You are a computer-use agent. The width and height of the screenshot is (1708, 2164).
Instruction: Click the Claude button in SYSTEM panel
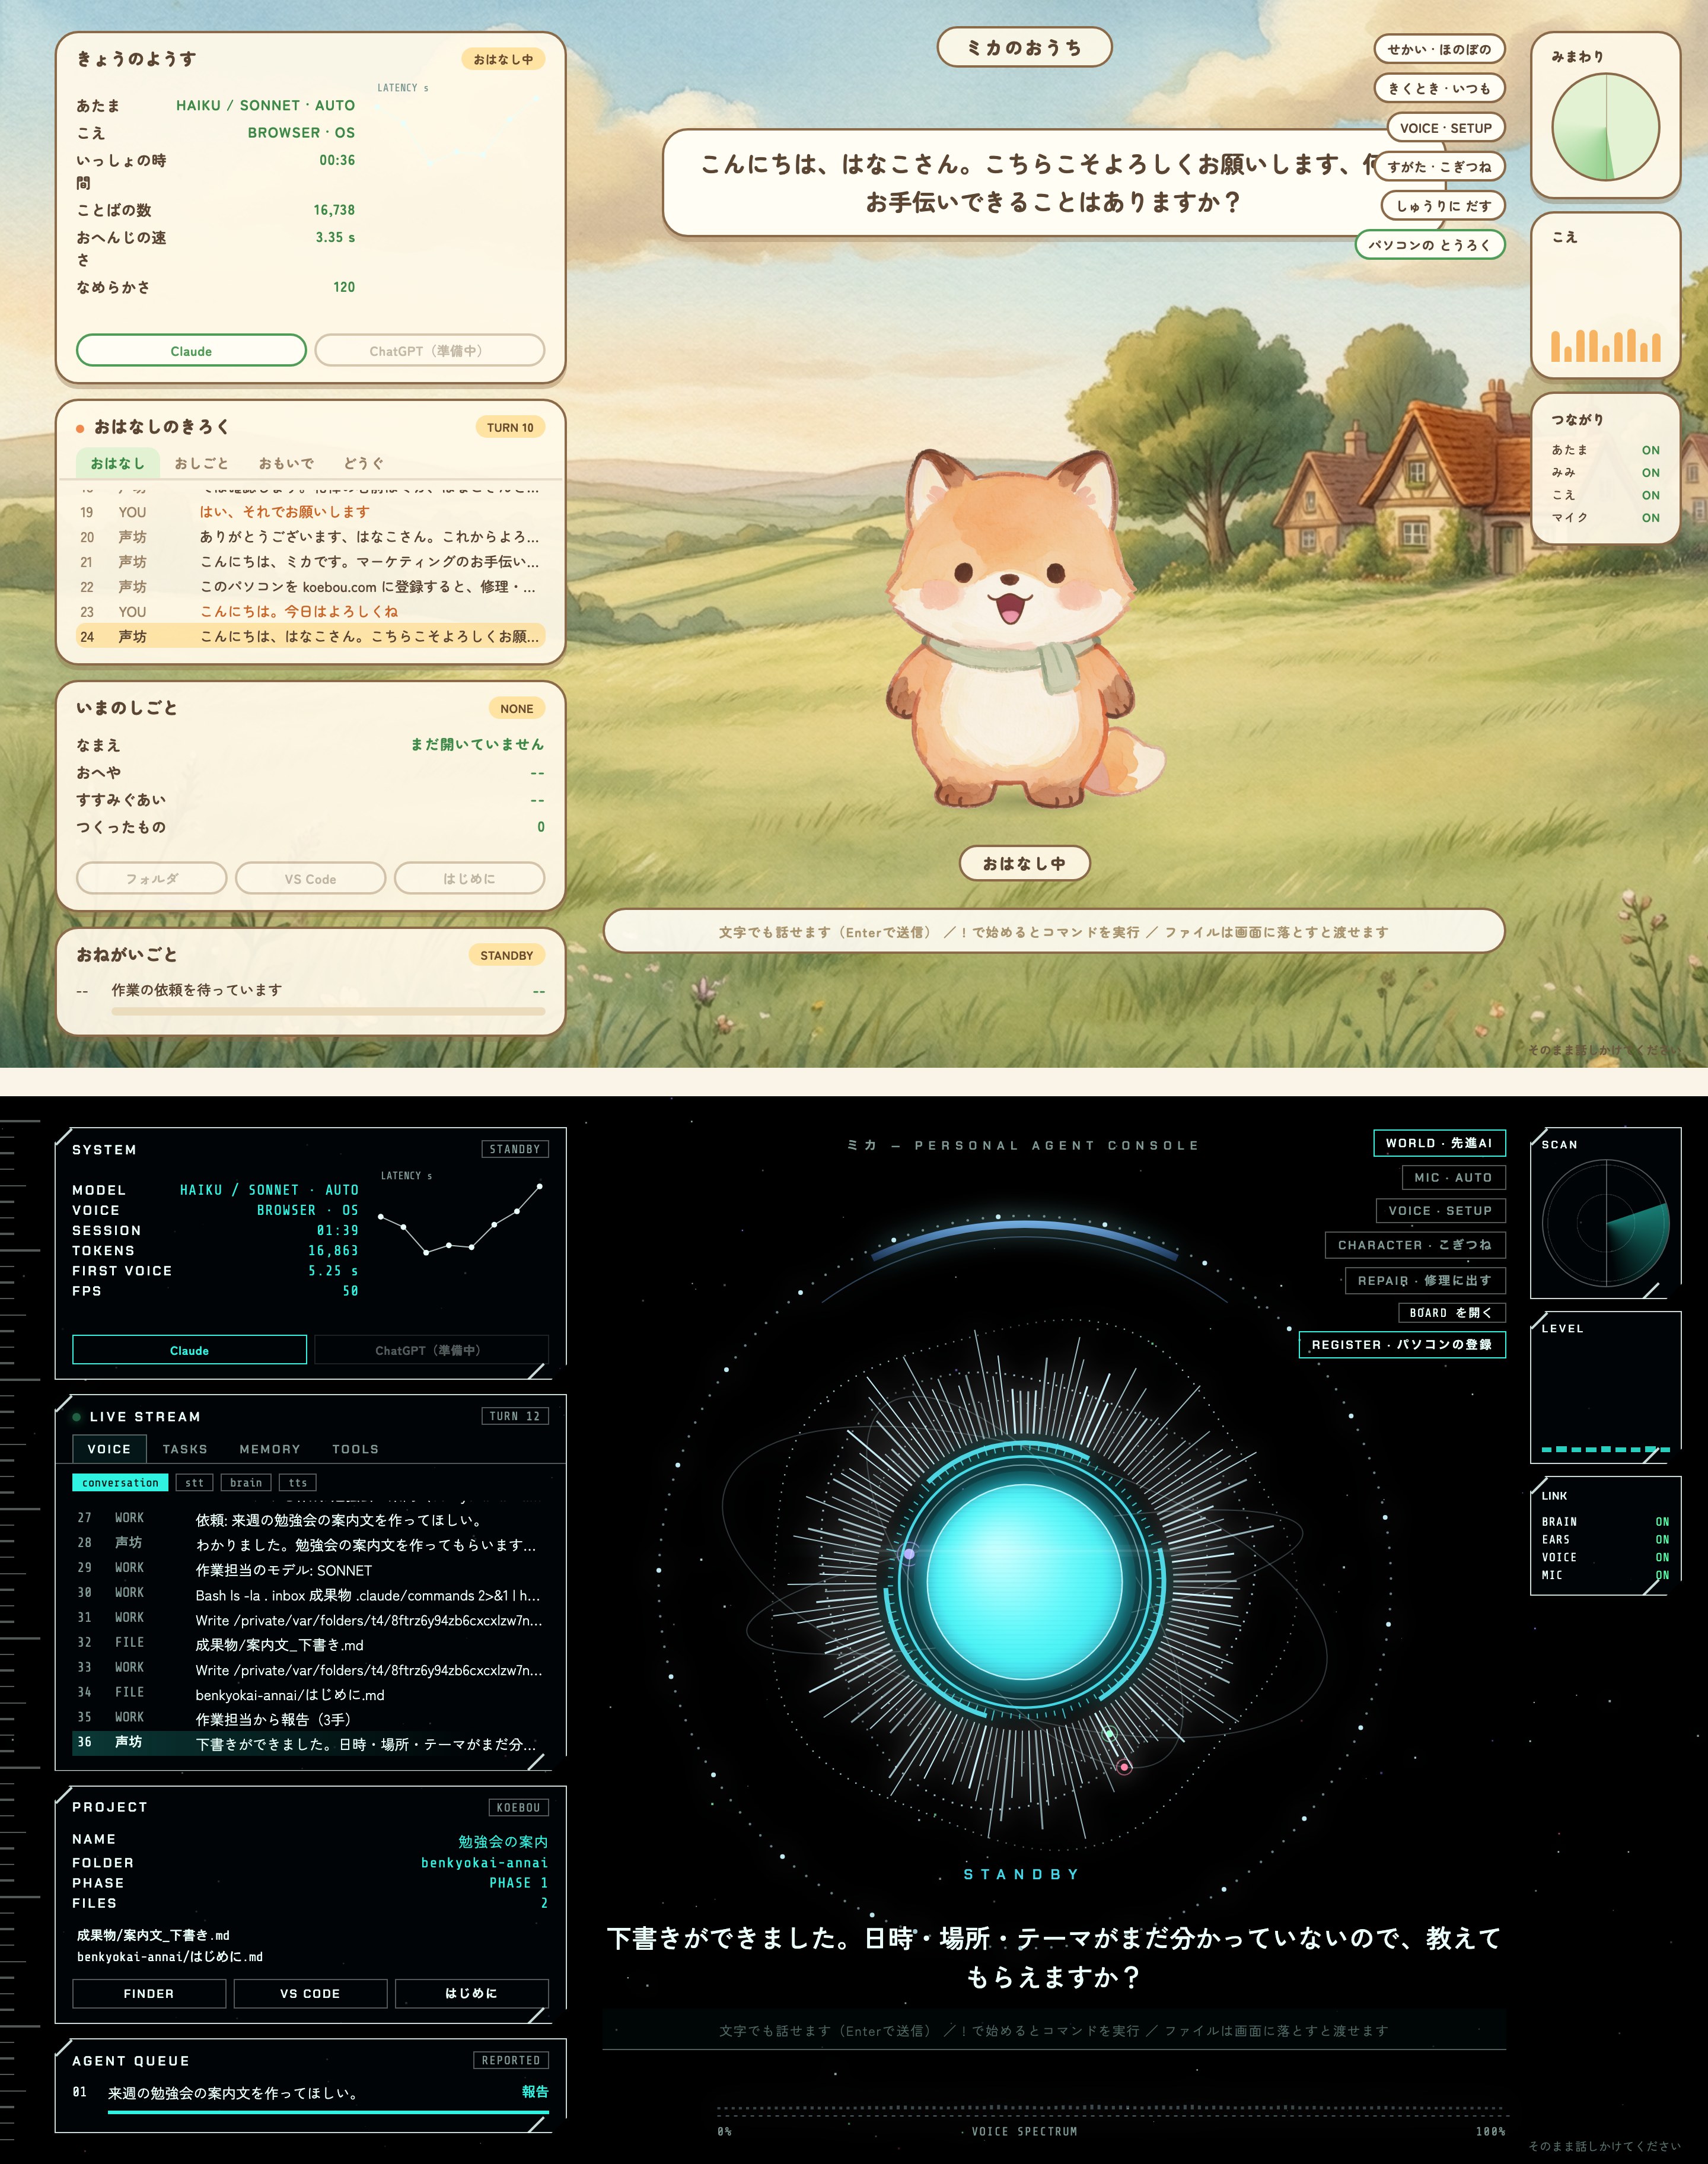pyautogui.click(x=189, y=1350)
